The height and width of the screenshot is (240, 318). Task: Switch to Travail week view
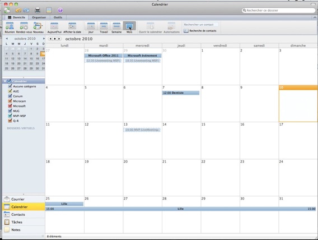tap(104, 28)
